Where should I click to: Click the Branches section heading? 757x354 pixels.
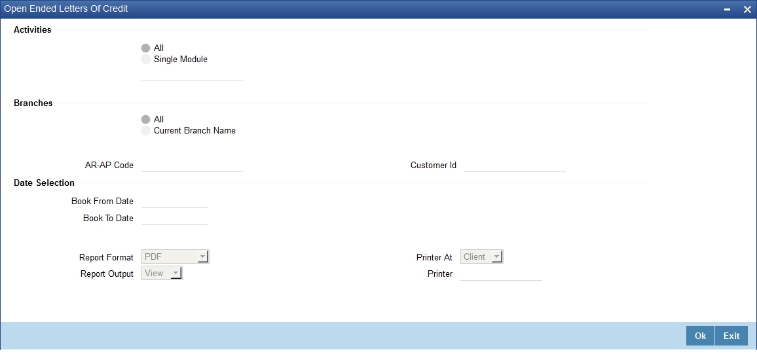[x=33, y=103]
